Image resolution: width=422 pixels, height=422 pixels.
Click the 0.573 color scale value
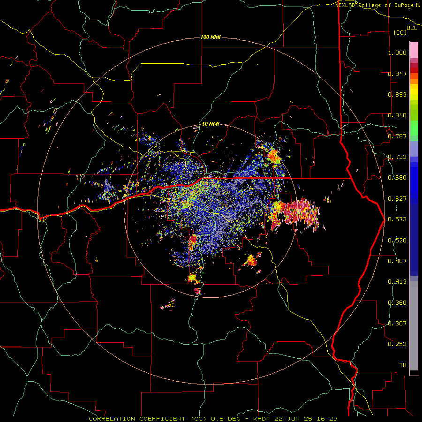coord(397,219)
